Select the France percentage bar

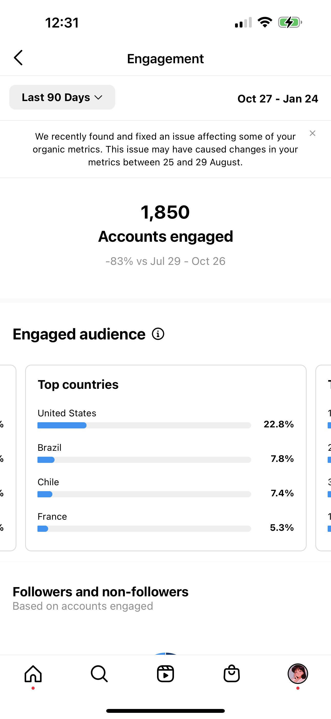tap(144, 529)
